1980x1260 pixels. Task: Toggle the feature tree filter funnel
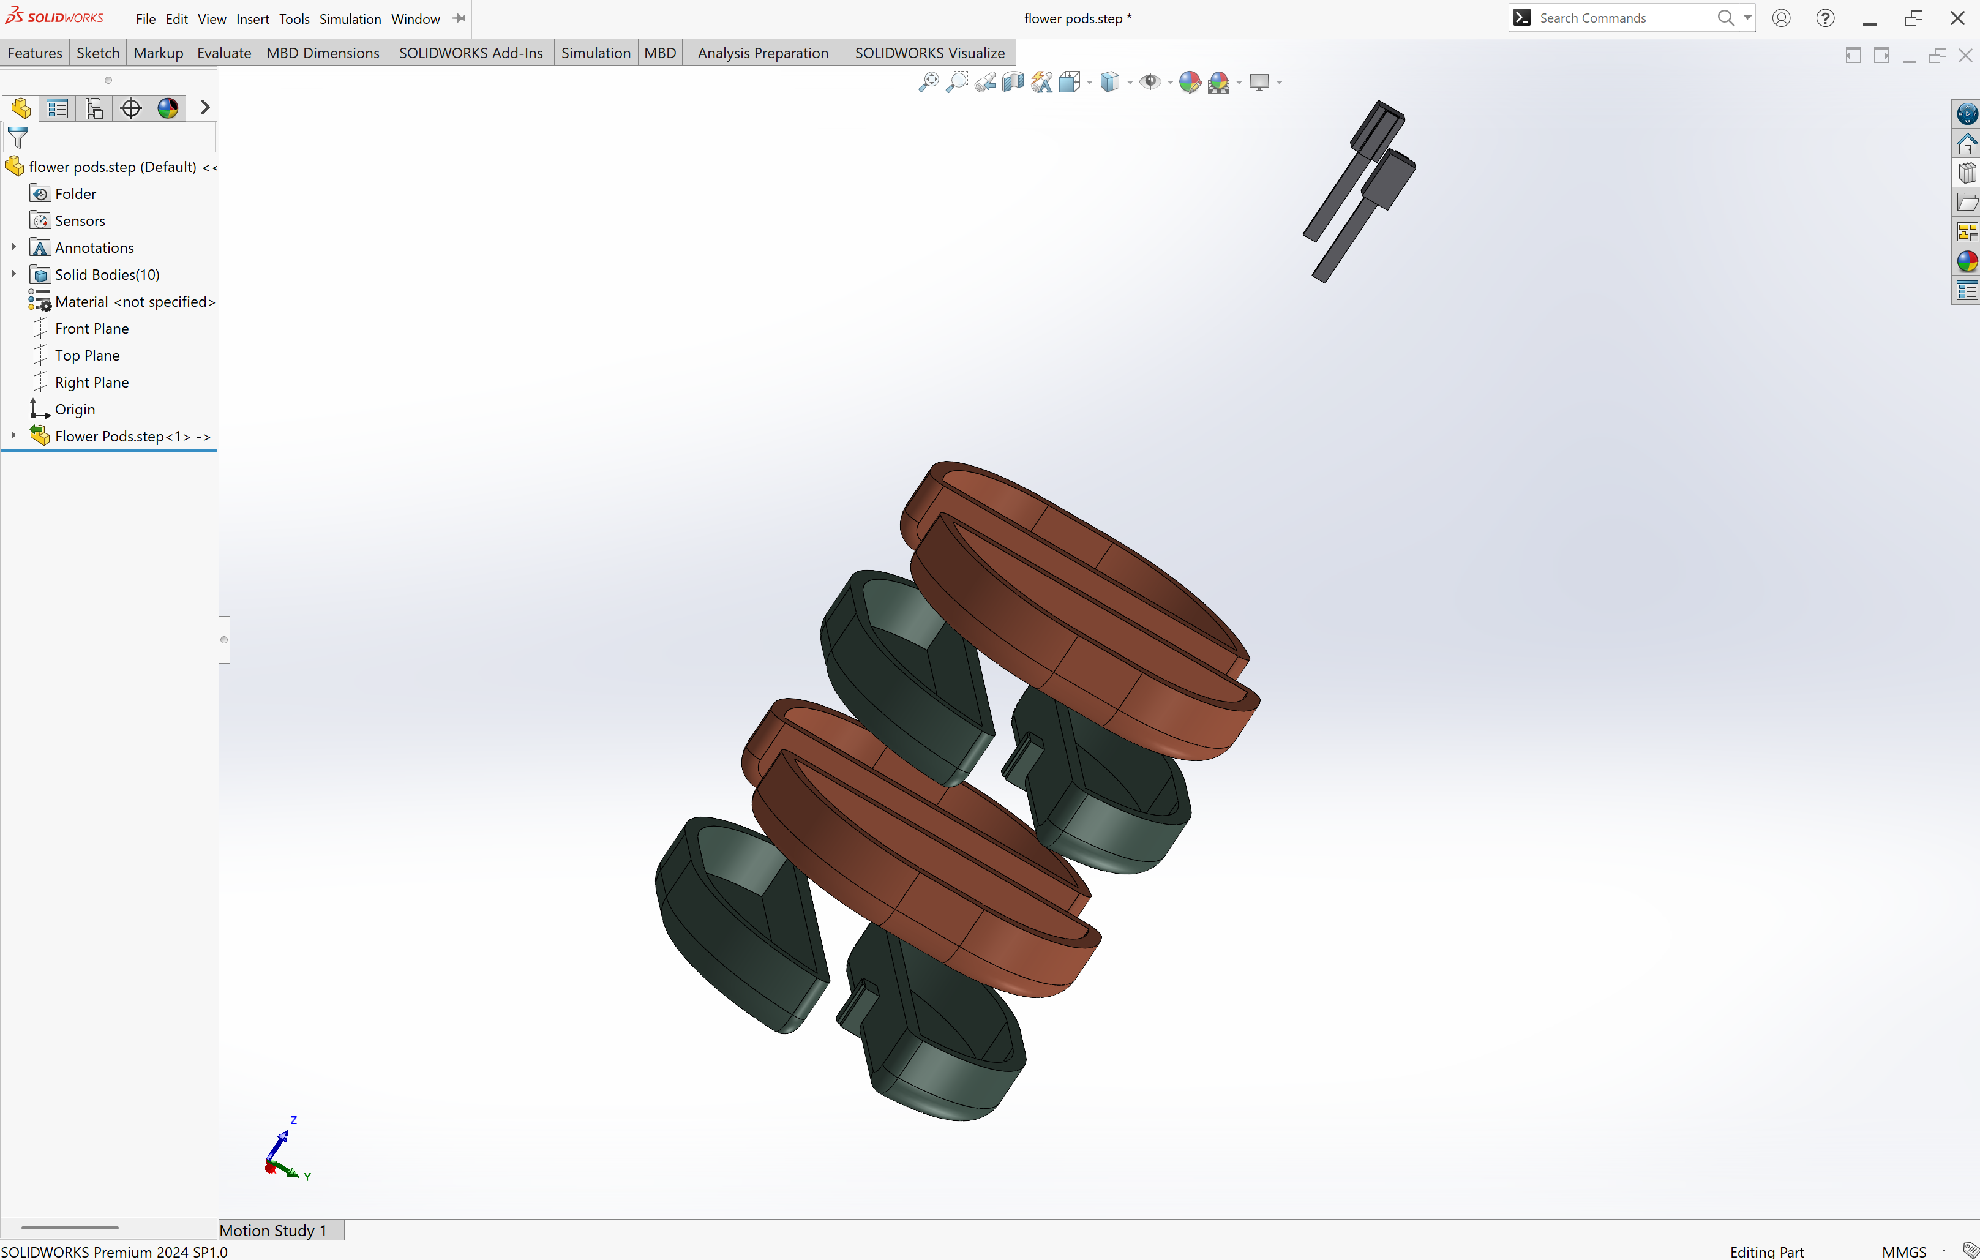(18, 137)
